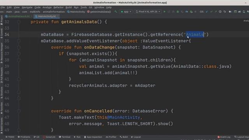Collapse the object listener fold at line 35
249x140 pixels.
click(19, 41)
